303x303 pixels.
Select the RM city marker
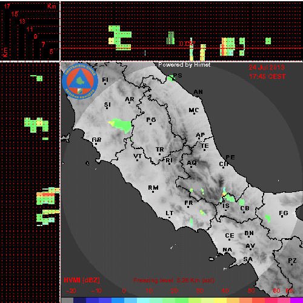153,191
